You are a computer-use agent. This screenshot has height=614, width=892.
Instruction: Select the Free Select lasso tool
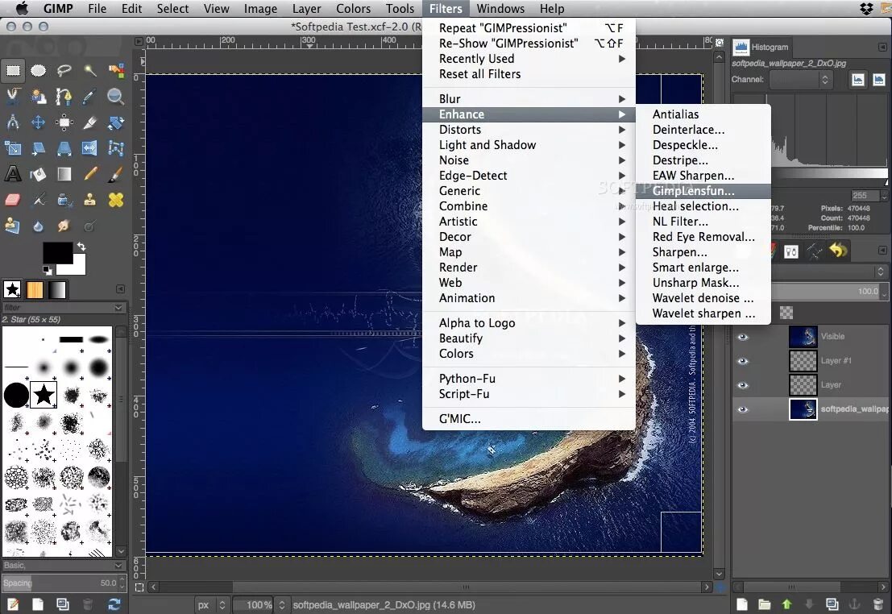pos(64,71)
